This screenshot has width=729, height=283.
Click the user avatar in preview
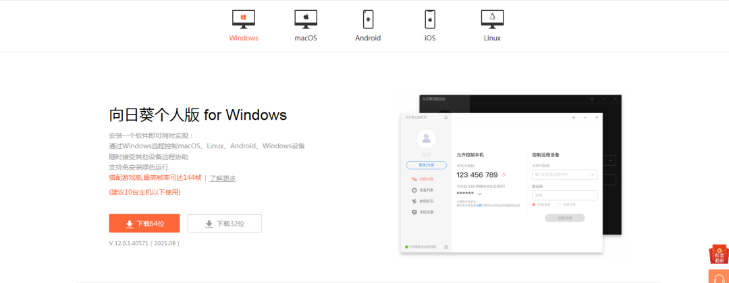427,138
